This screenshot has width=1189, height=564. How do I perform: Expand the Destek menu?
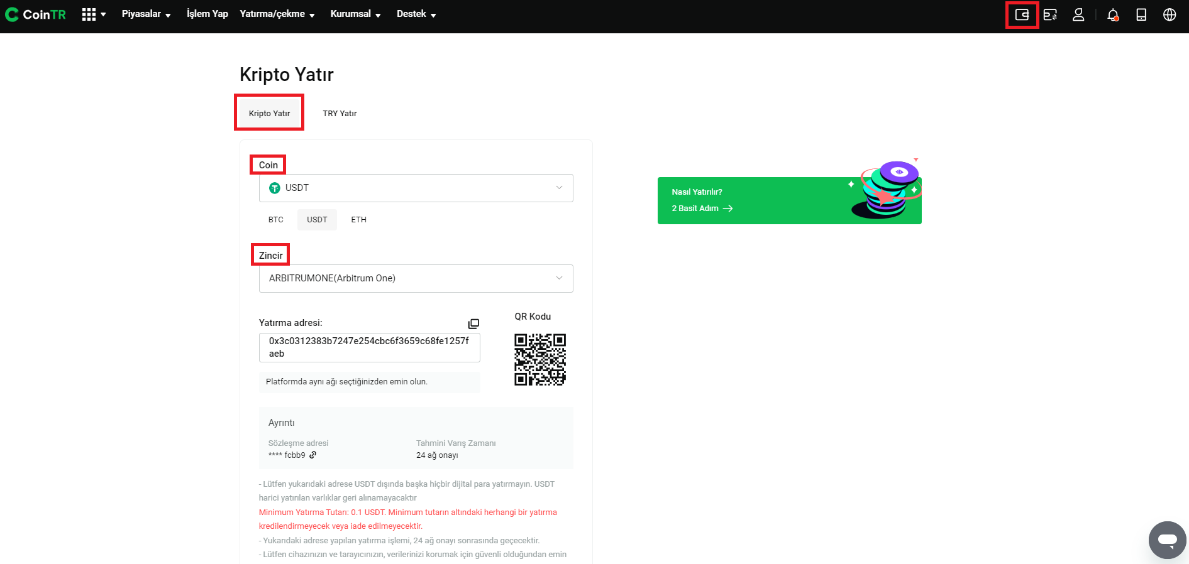click(416, 14)
